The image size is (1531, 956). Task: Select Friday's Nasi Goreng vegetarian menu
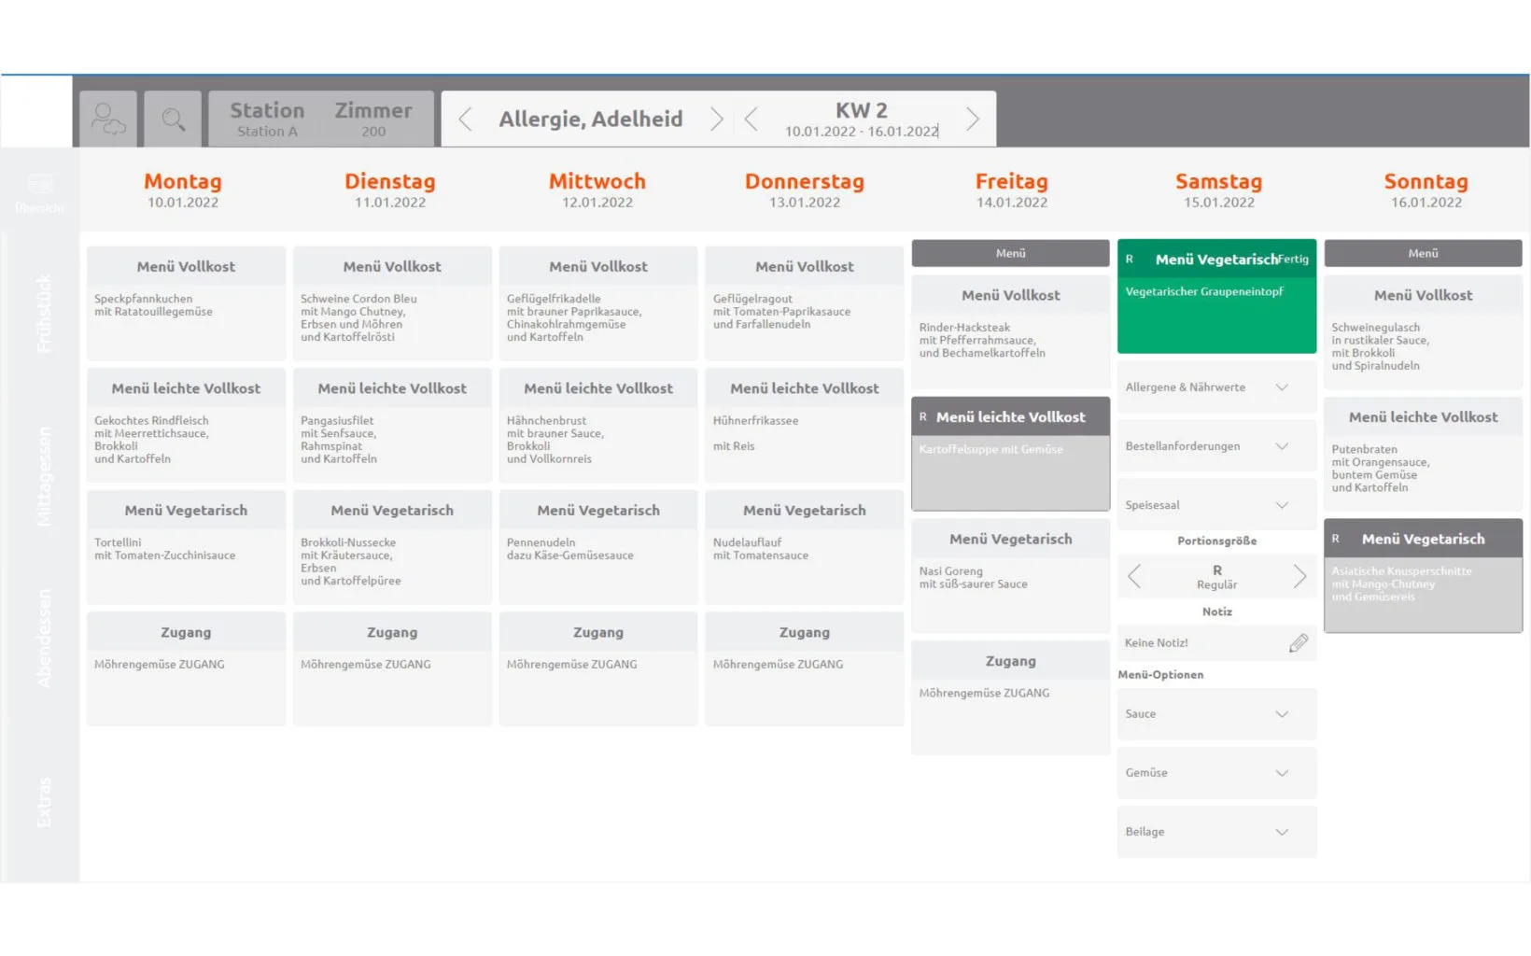(1010, 575)
